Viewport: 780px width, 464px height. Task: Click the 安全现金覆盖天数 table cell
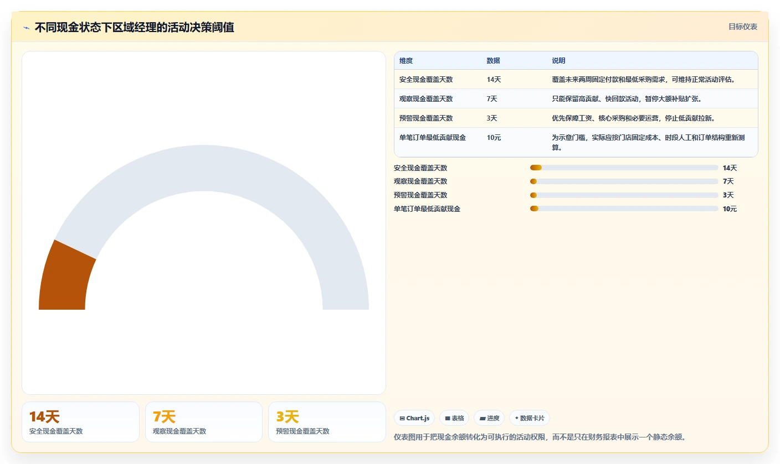tap(426, 80)
